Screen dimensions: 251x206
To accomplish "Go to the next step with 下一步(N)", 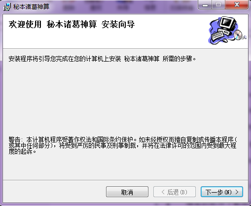I will (222, 192).
